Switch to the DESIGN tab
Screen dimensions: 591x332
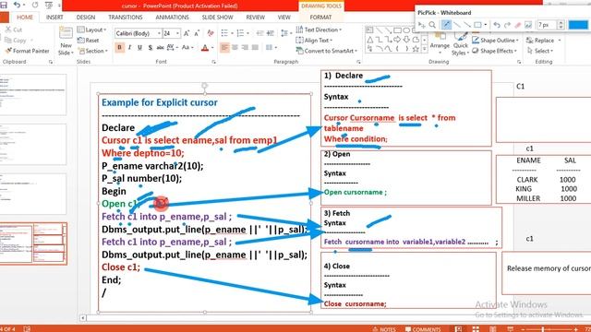point(86,18)
